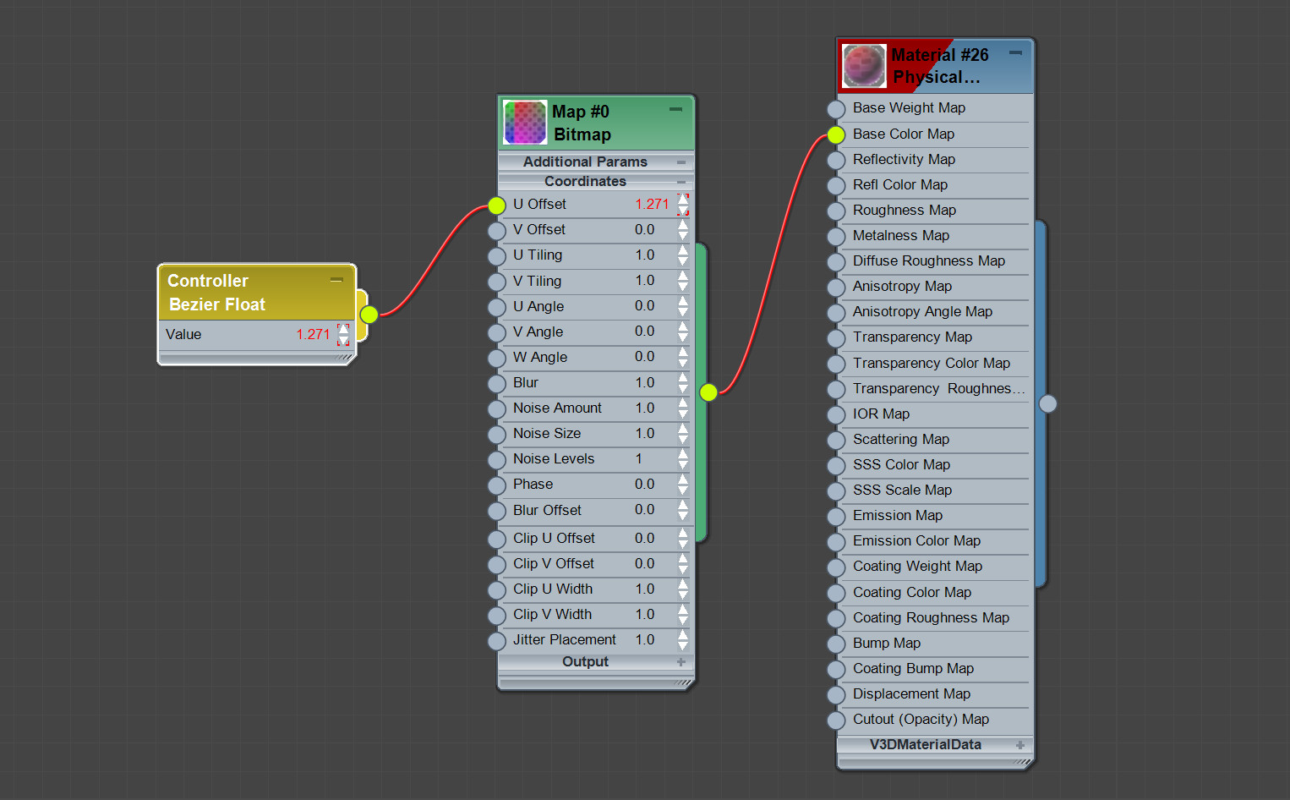Collapse the Additional Params rollout

[681, 162]
